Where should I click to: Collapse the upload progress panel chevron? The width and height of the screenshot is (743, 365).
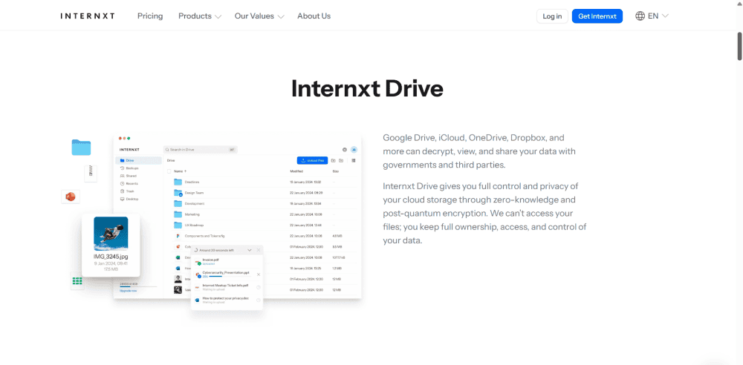tap(250, 250)
